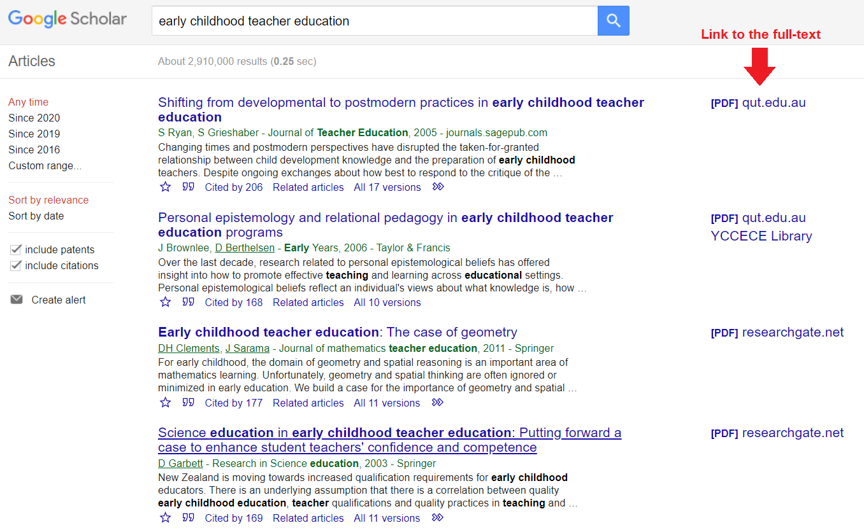864x530 pixels.
Task: Open the Google Scholar logo home link
Action: [x=67, y=19]
